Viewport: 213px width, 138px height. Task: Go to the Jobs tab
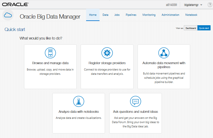pyautogui.click(x=117, y=15)
